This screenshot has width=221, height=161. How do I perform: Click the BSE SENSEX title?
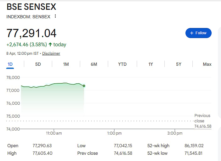point(32,7)
